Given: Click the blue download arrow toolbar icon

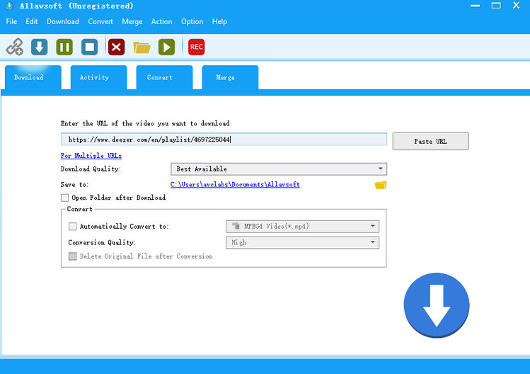Looking at the screenshot, I should (40, 47).
